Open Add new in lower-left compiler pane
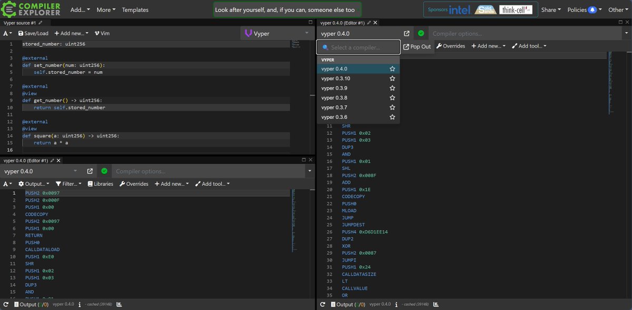Screen dimensions: 632x310 coord(171,184)
